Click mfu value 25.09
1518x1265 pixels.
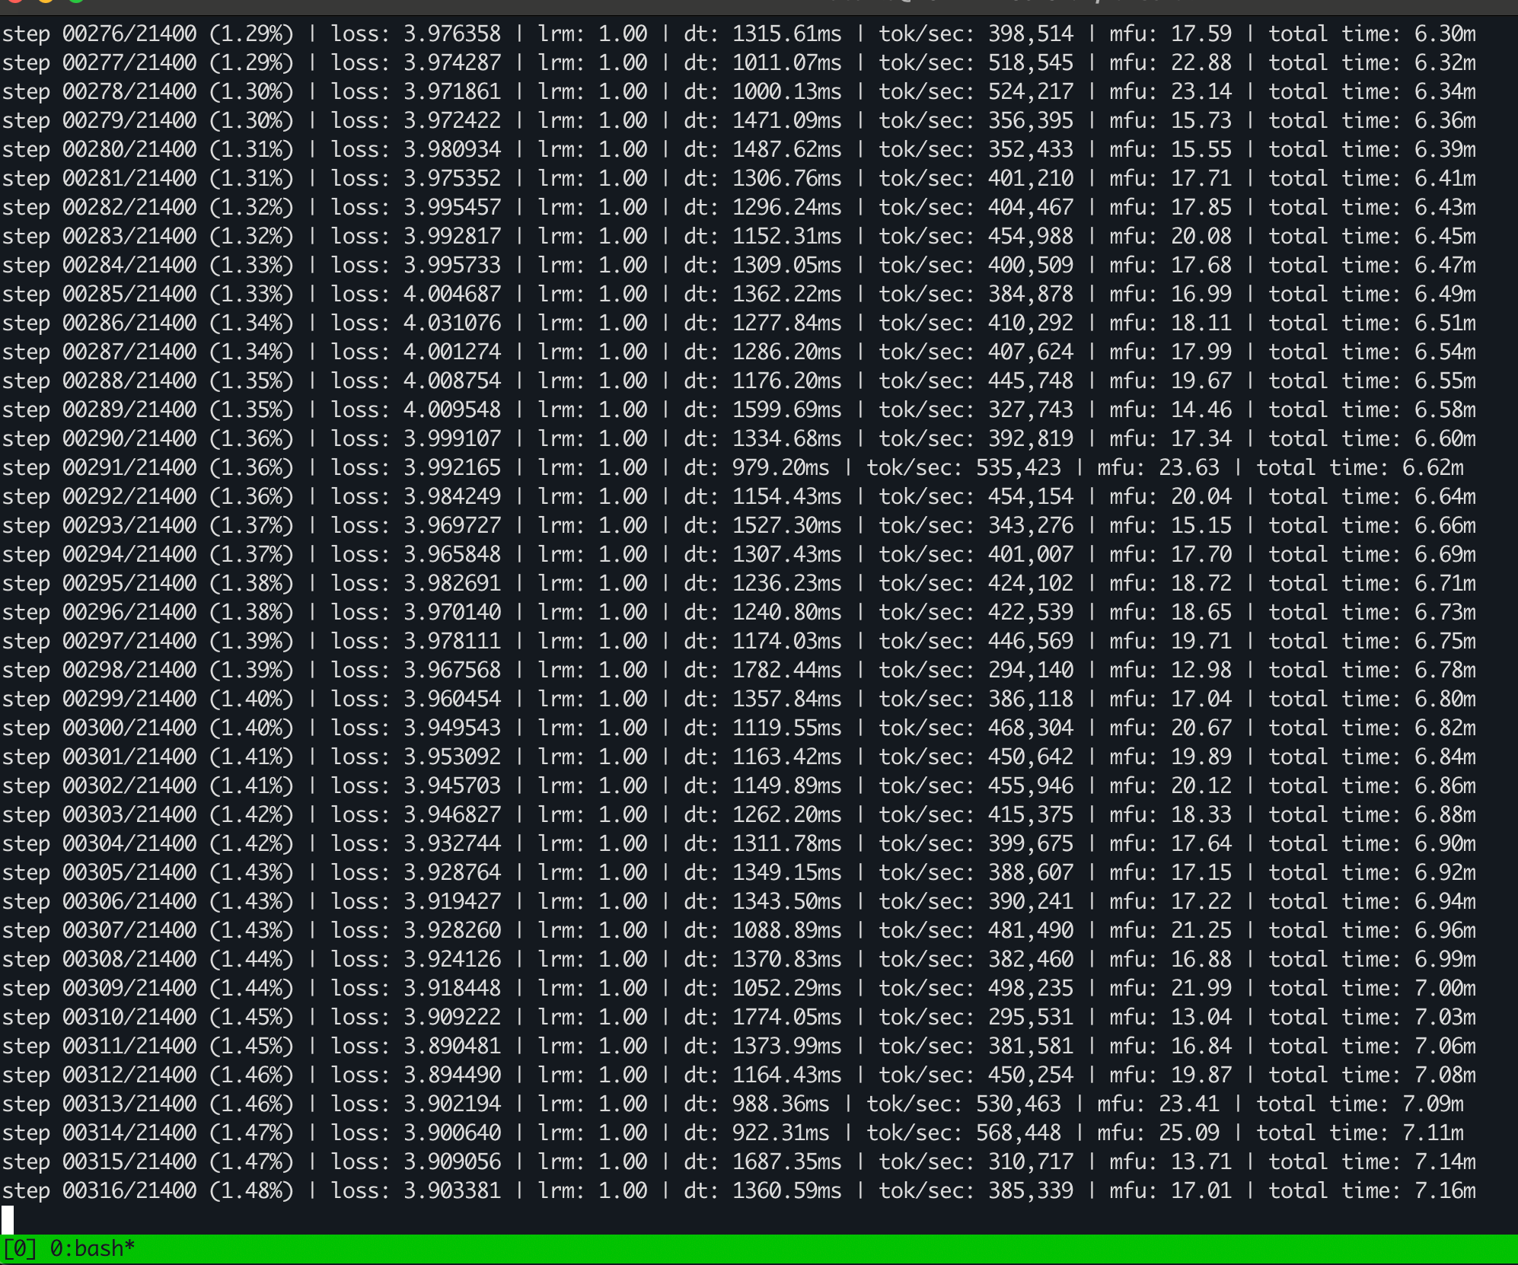pyautogui.click(x=1189, y=1133)
